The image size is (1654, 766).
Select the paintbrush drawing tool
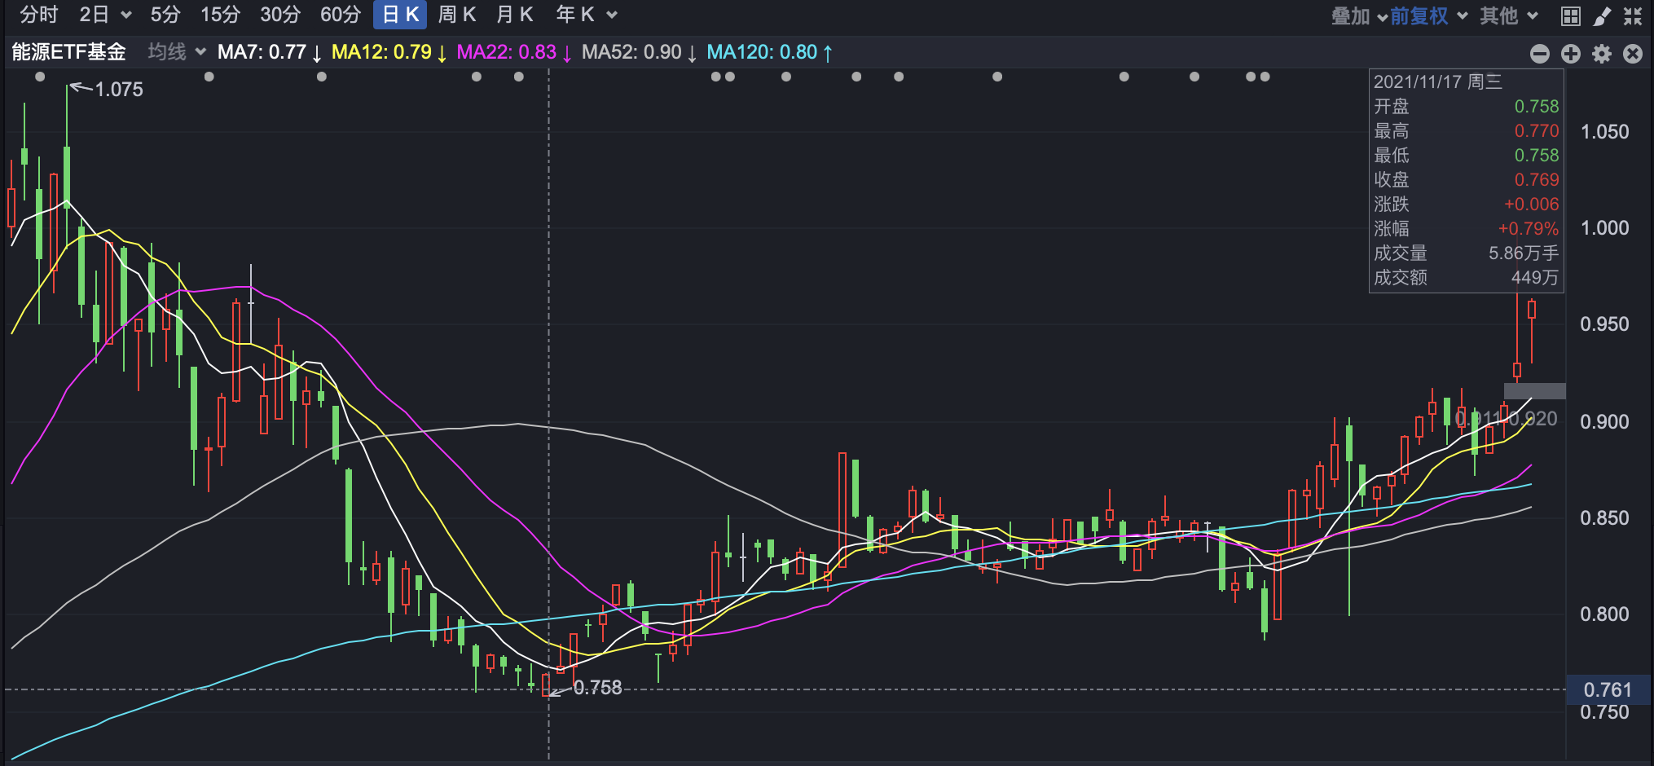[x=1602, y=15]
